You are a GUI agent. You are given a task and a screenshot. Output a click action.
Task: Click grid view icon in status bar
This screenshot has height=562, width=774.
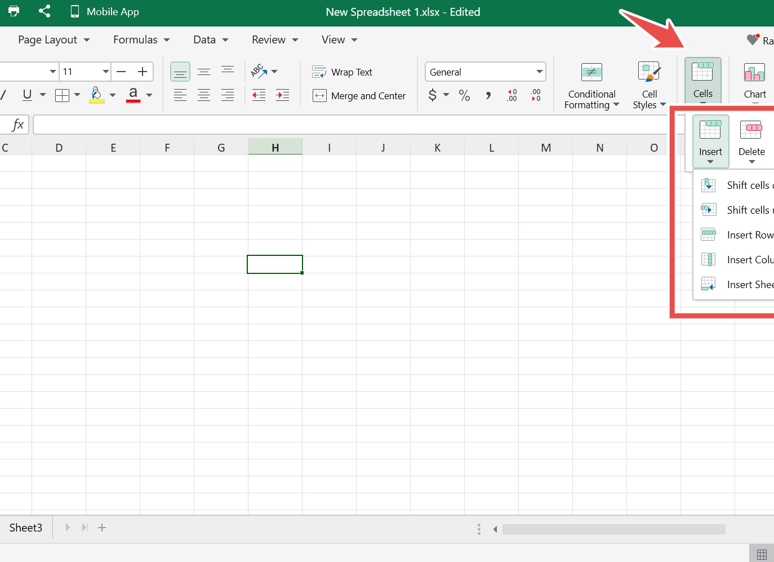762,554
